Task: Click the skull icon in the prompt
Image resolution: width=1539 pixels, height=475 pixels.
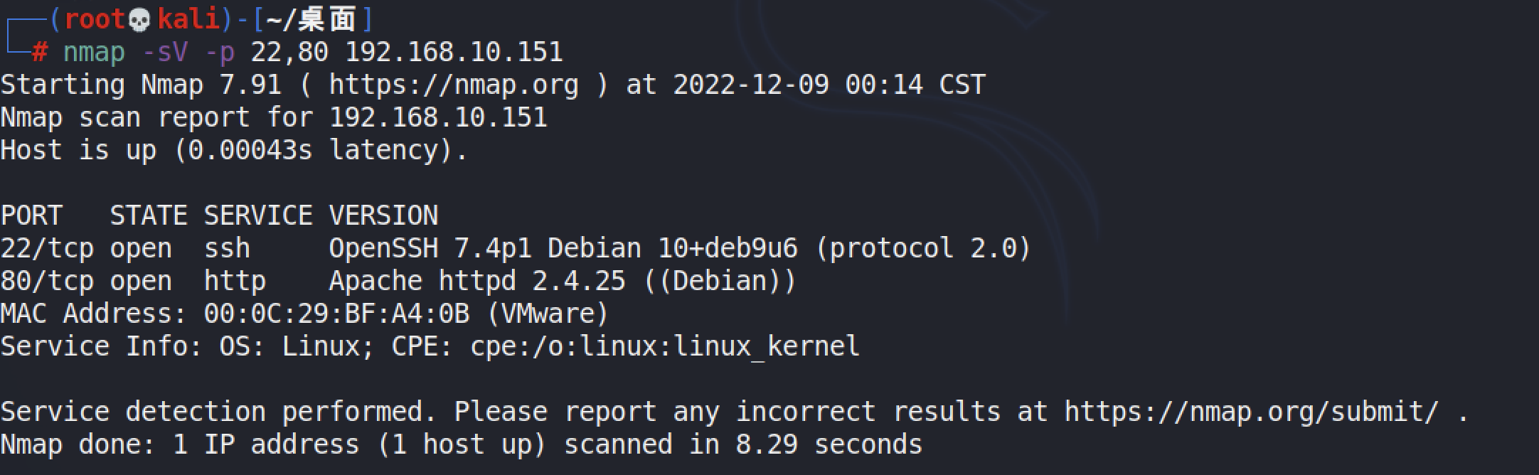Action: point(140,20)
